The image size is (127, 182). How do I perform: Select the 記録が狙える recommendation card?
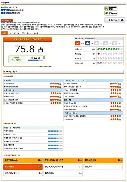click(x=103, y=160)
